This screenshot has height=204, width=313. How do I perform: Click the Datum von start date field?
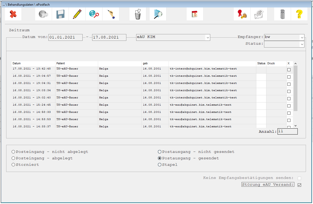pyautogui.click(x=65, y=37)
